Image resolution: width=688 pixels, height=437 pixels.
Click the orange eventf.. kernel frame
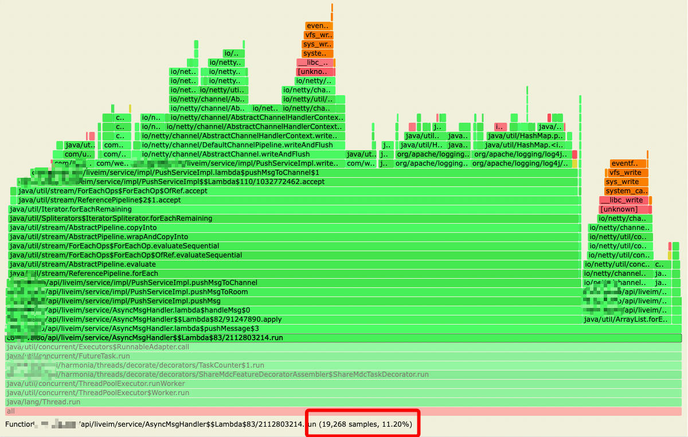click(628, 163)
